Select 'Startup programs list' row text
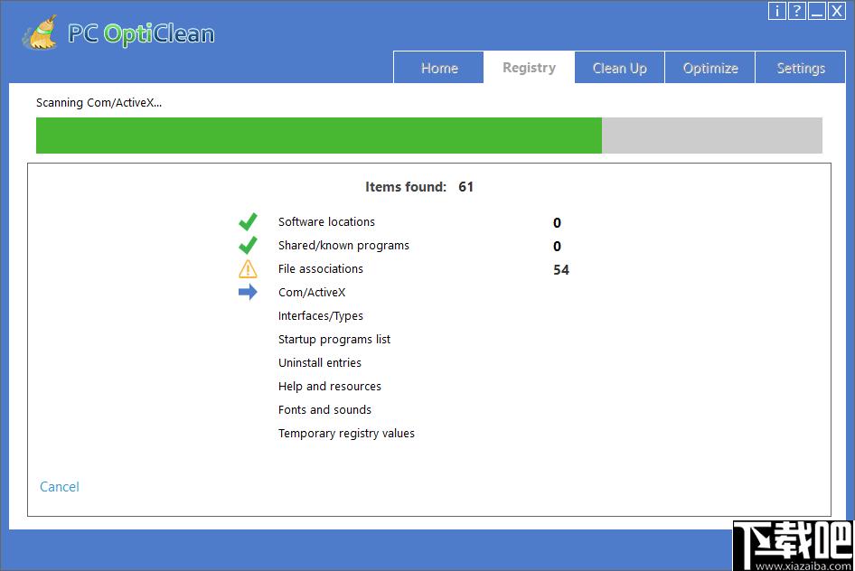 334,340
